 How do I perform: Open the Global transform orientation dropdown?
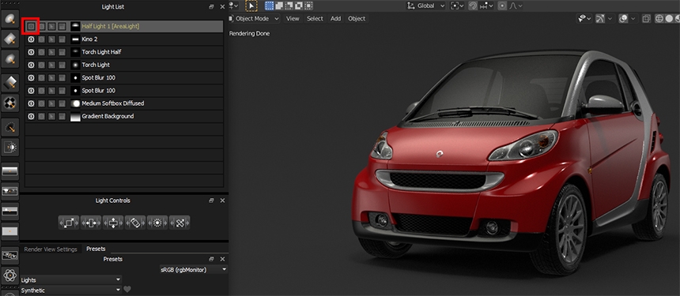pos(426,6)
